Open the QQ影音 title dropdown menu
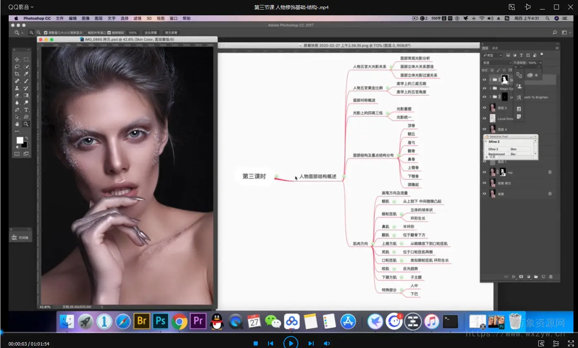 coord(21,7)
